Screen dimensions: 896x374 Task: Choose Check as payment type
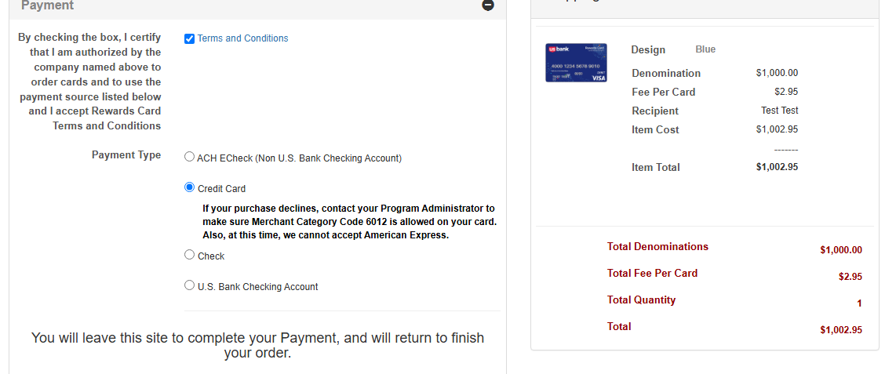point(189,255)
